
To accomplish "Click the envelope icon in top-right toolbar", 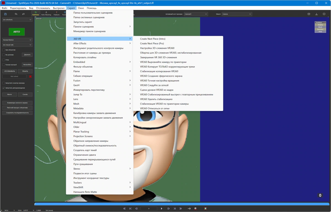I will pos(309,14).
